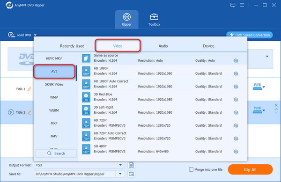Open settings gear for SD 480P preset

coord(236,152)
